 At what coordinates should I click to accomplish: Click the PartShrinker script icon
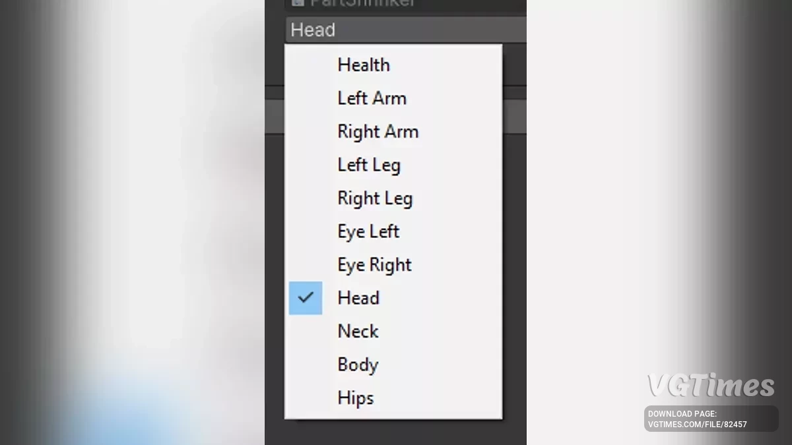(297, 3)
